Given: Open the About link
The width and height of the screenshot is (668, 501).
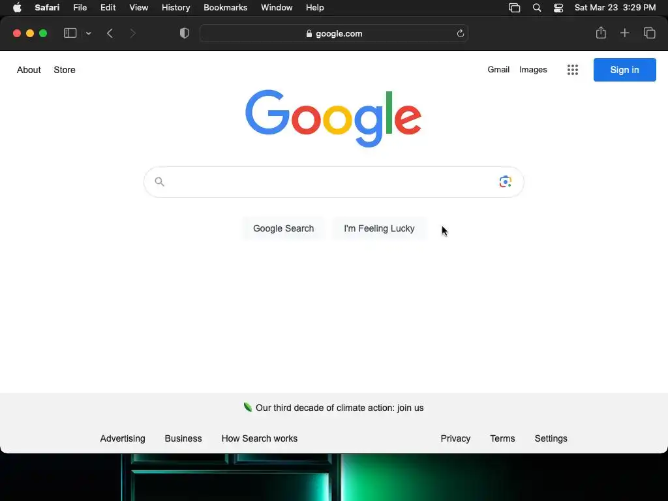Looking at the screenshot, I should [x=29, y=70].
